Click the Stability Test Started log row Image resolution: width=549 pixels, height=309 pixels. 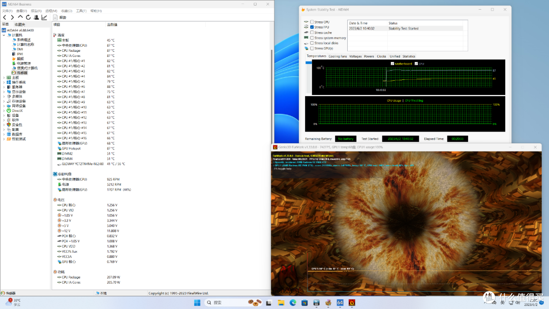[406, 28]
